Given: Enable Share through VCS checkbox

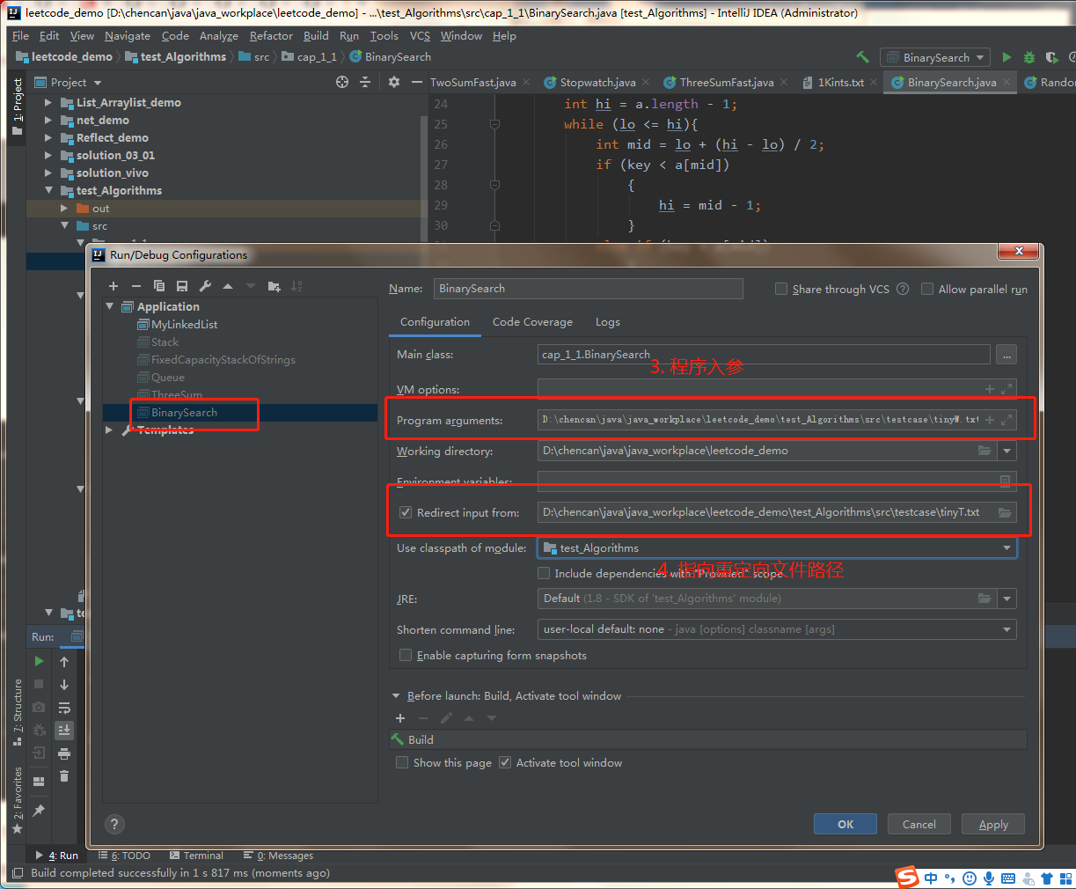Looking at the screenshot, I should 781,289.
